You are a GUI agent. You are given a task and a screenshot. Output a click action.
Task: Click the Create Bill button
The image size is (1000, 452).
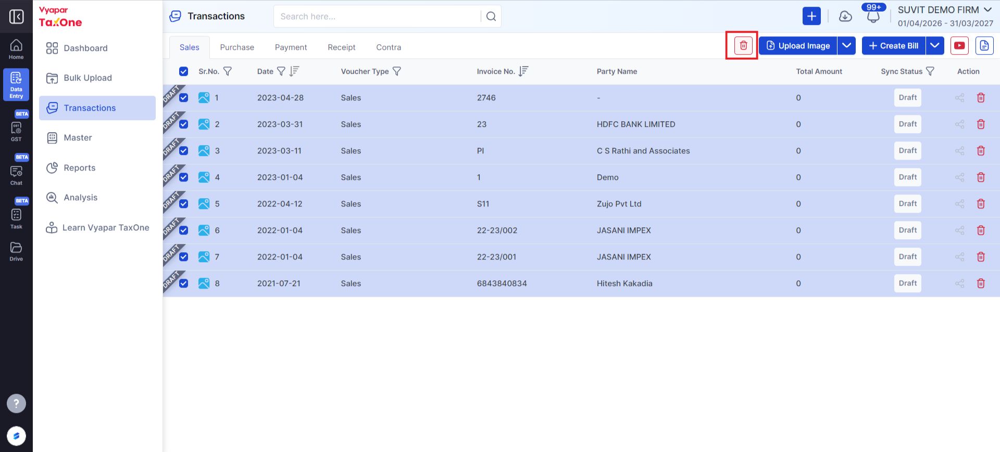pos(894,46)
